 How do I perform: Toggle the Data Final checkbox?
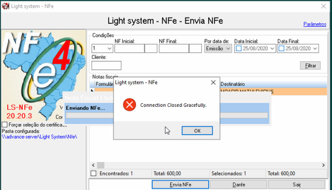[281, 49]
